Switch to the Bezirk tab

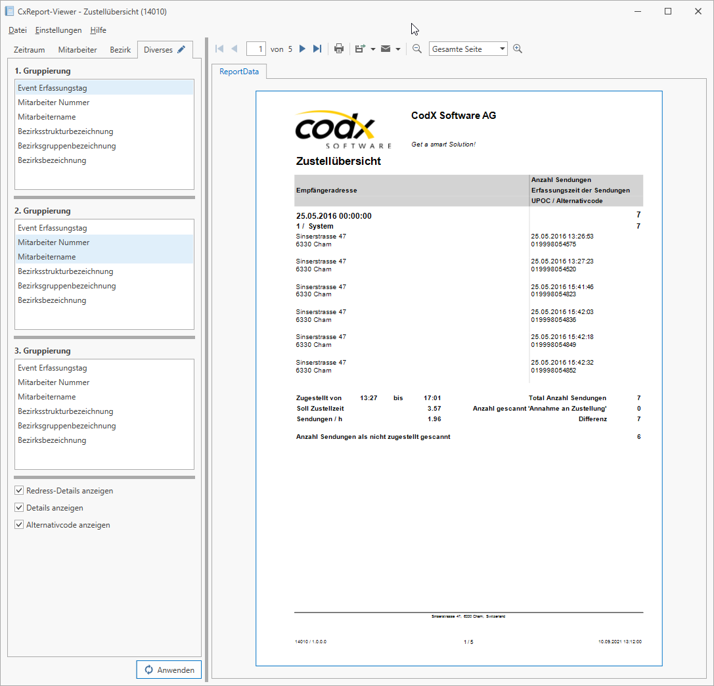point(120,50)
